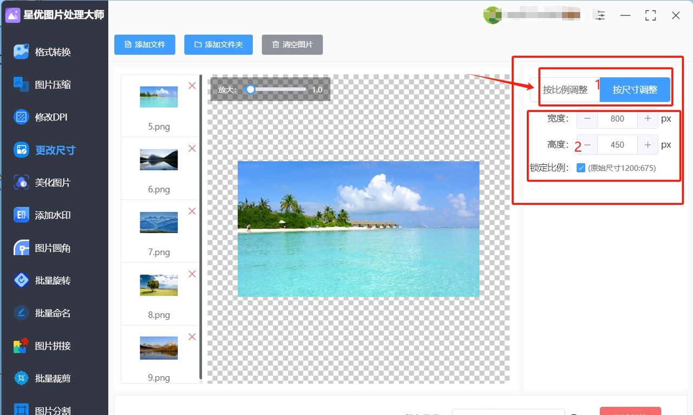The height and width of the screenshot is (415, 693).
Task: Open the 批量命名 sidebar icon
Action: pyautogui.click(x=21, y=313)
